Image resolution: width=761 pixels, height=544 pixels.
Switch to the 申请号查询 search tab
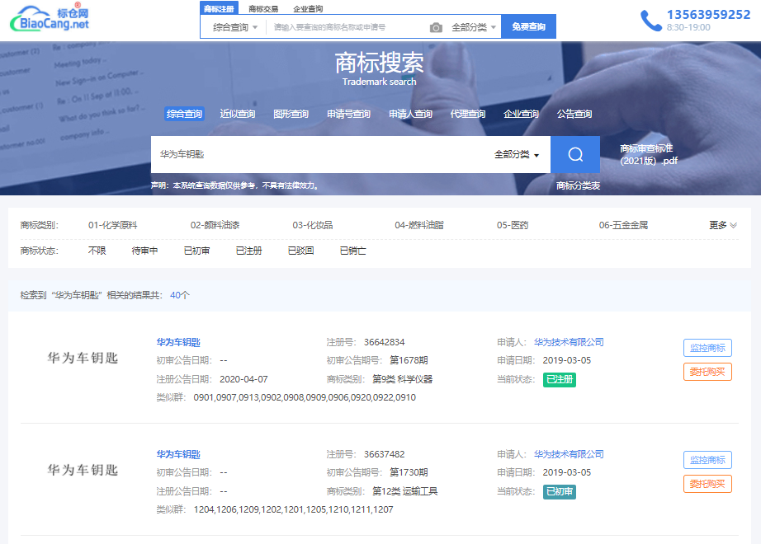[x=348, y=114]
